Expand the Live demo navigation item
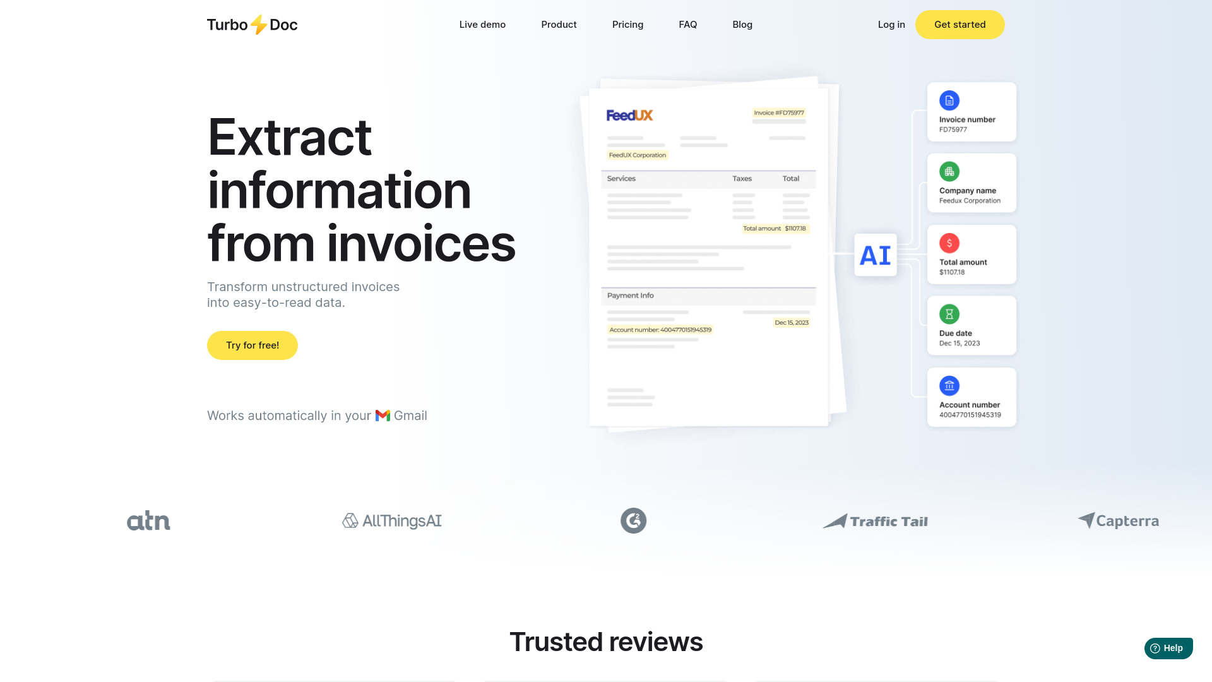 [482, 24]
